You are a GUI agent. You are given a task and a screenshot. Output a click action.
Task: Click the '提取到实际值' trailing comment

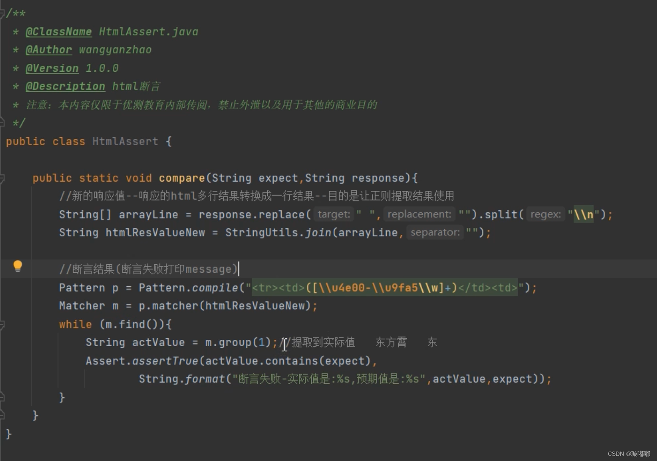(x=319, y=342)
